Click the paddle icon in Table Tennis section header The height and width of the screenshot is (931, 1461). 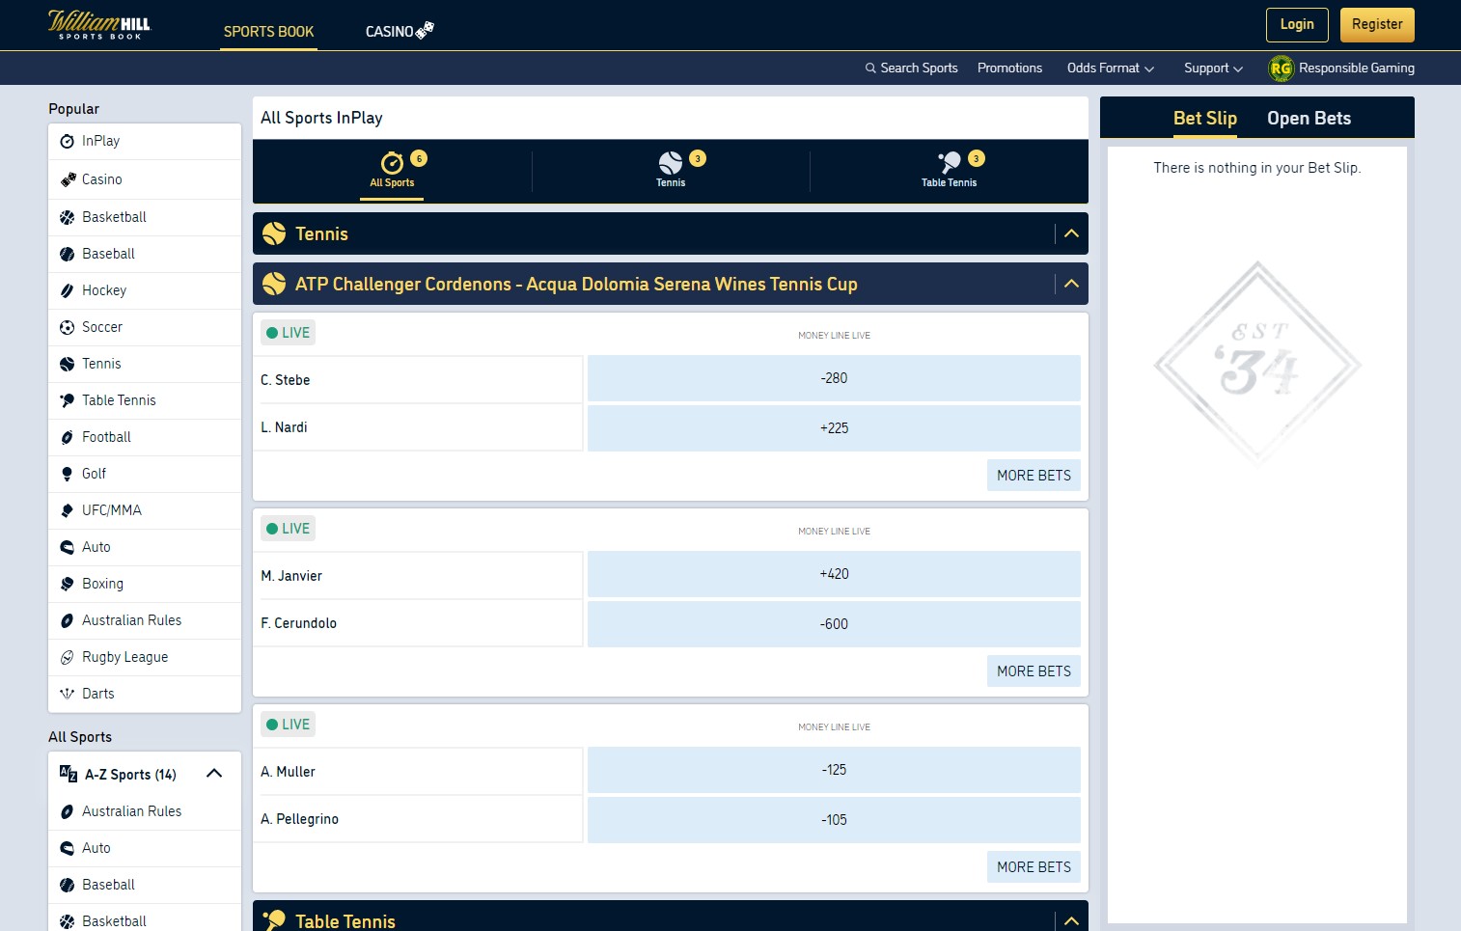point(274,920)
